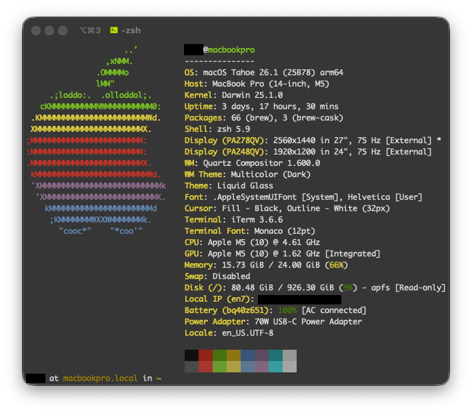Click macbookpro.local in the shell prompt

coord(100,378)
